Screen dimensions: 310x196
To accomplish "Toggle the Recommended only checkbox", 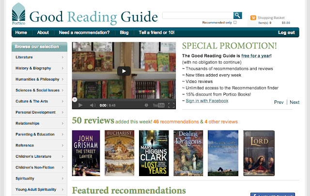I will point(235,22).
